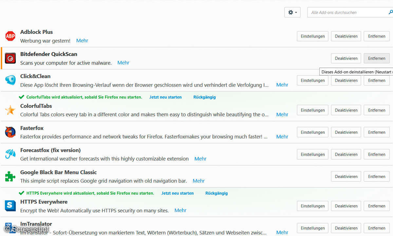Click 'Scans your computer for active malware.' text
This screenshot has width=393, height=236.
66,63
